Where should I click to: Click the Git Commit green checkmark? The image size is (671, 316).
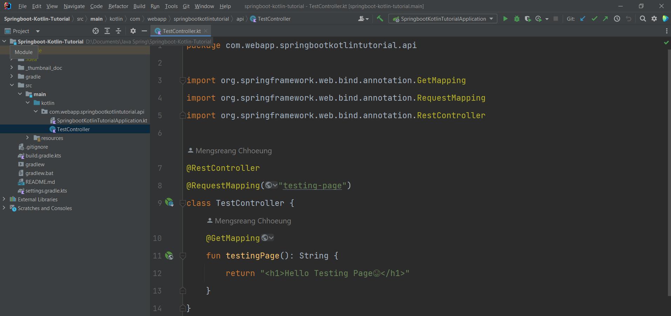pos(594,19)
